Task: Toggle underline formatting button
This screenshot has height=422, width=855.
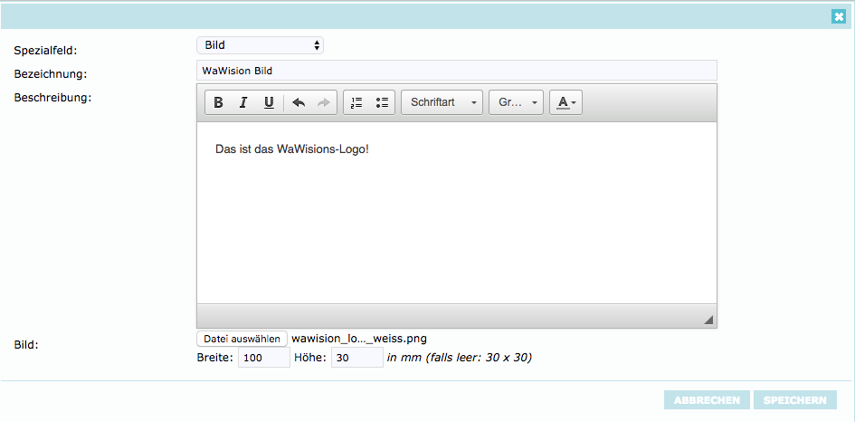Action: (269, 103)
